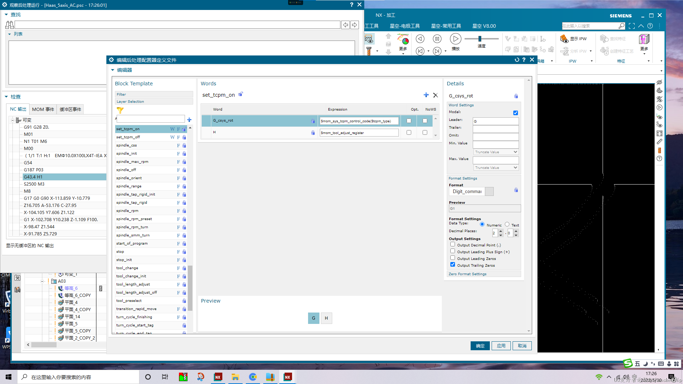Click the help question mark in editor dialog
Image resolution: width=683 pixels, height=384 pixels.
coord(524,60)
